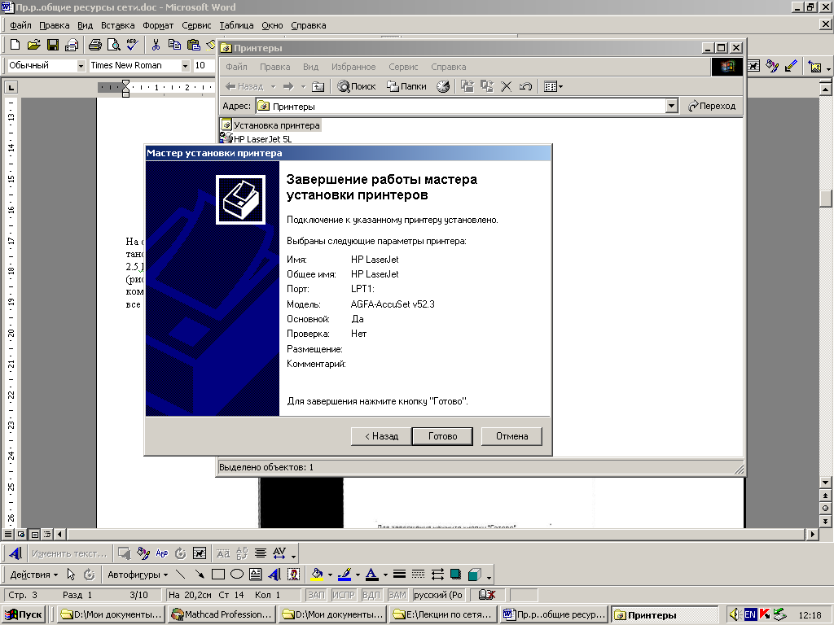The width and height of the screenshot is (834, 625).
Task: Toggle the ЗАП macro recording indicator
Action: 316,595
